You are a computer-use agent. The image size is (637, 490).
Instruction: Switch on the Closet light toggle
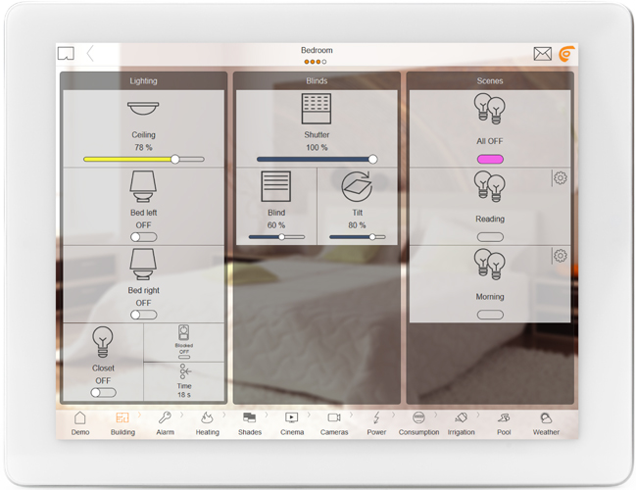pyautogui.click(x=103, y=392)
